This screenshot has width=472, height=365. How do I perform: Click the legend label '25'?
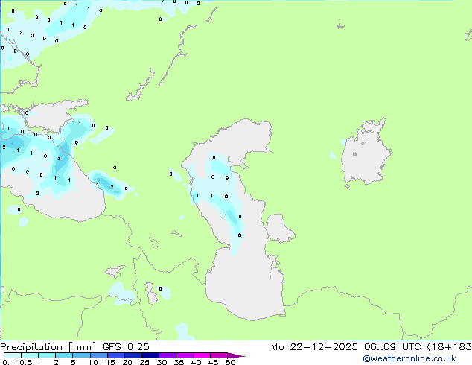(x=144, y=362)
